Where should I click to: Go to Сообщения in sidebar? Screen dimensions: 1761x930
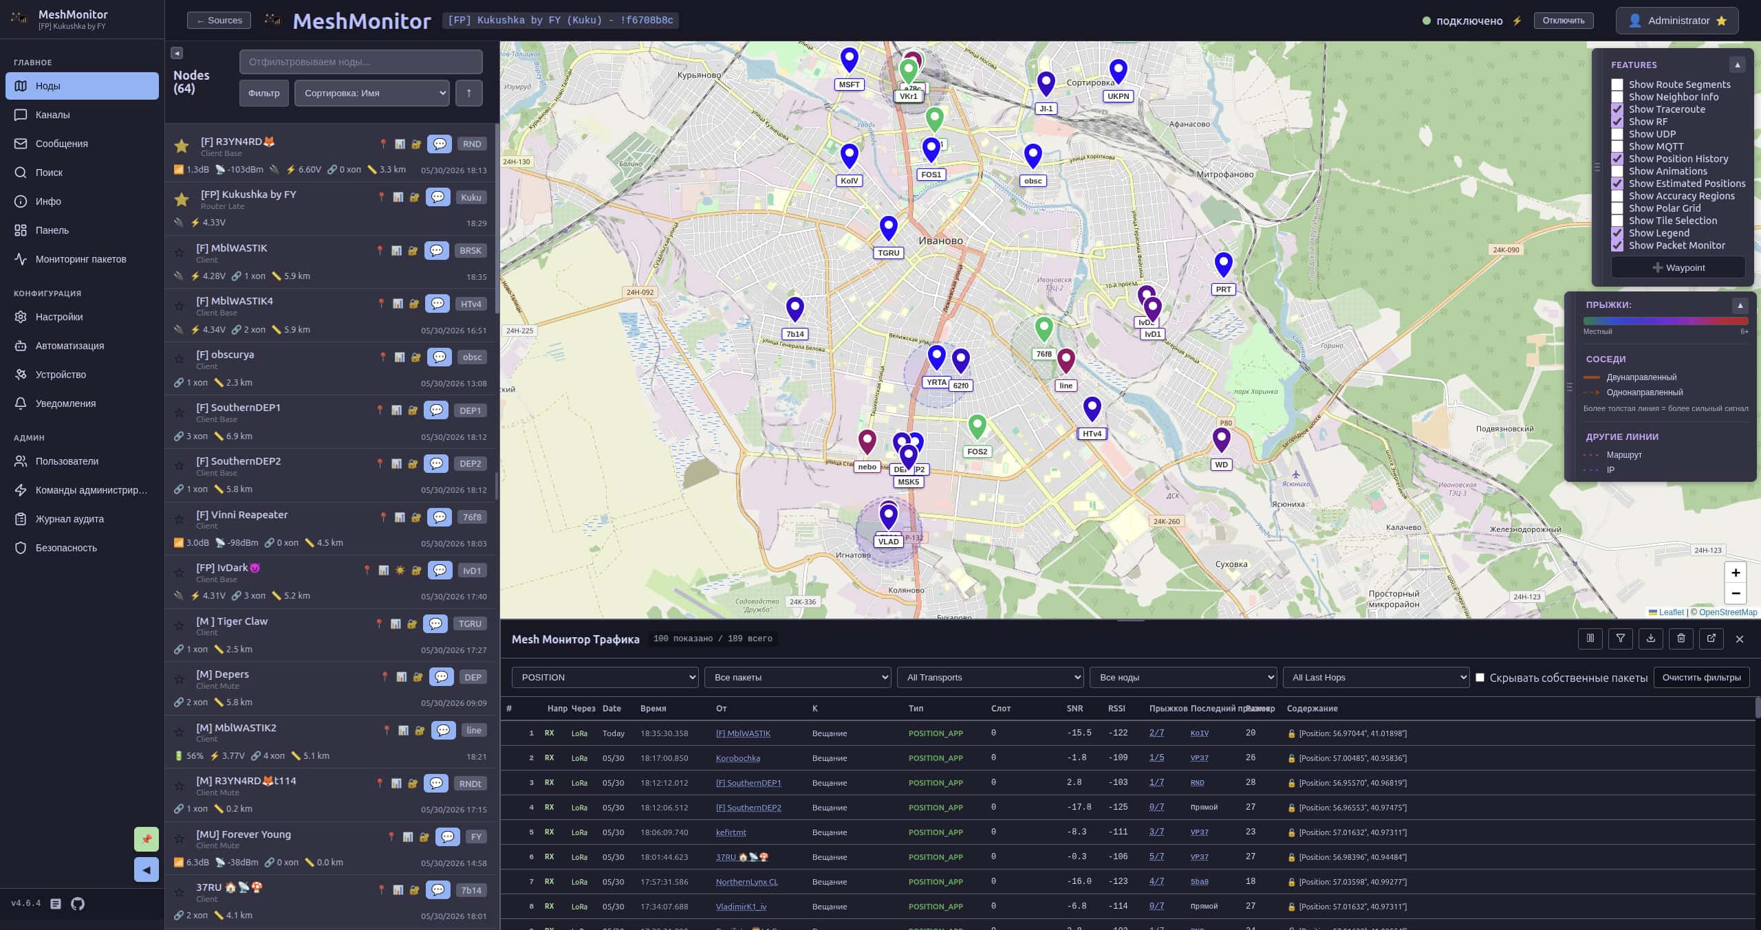(82, 144)
